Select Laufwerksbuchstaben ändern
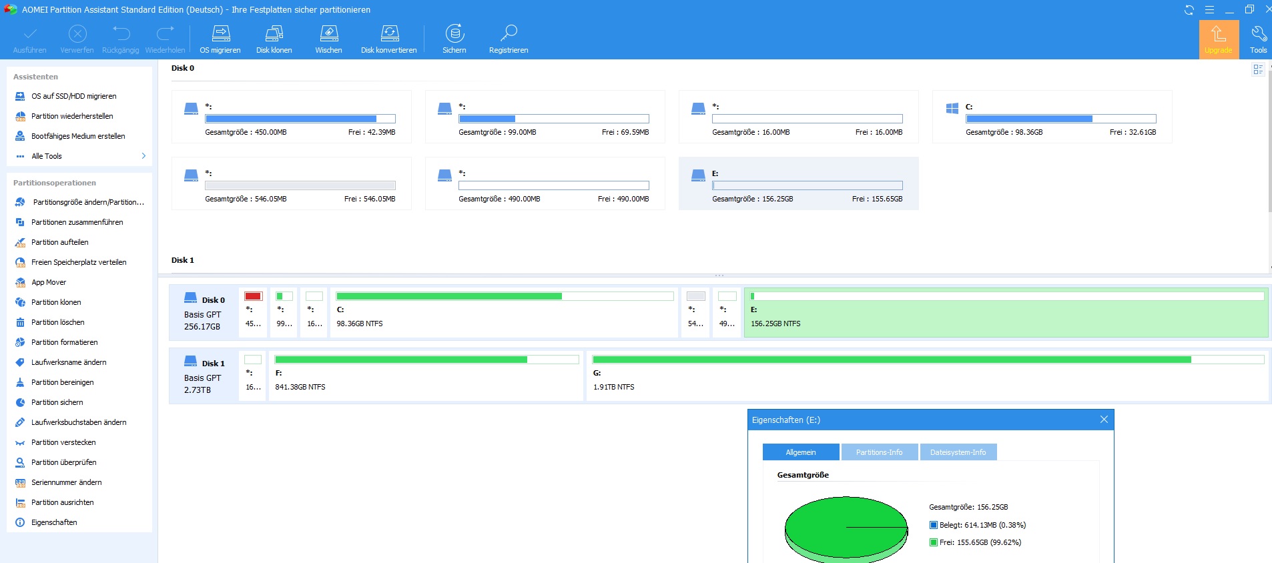 [80, 422]
